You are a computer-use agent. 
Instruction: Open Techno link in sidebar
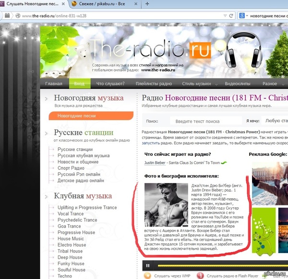coord(65,276)
